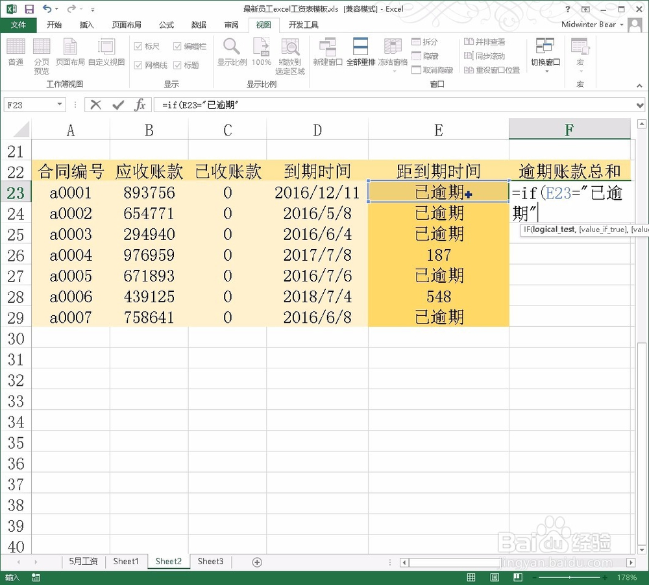Open Customize Quick Access Toolbar dropdown
Viewport: 649px width, 585px height.
click(93, 9)
